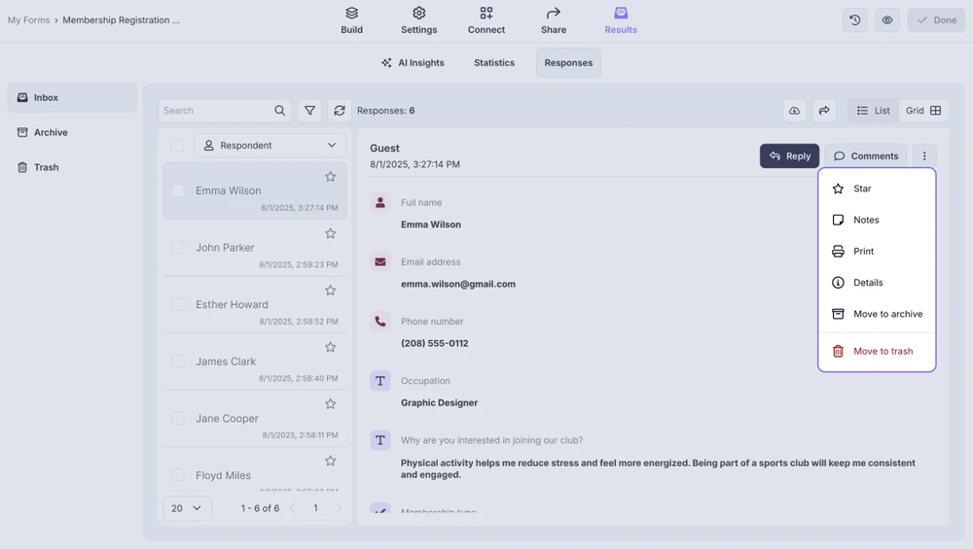This screenshot has height=549, width=973.
Task: Select Move to archive from menu
Action: (x=887, y=314)
